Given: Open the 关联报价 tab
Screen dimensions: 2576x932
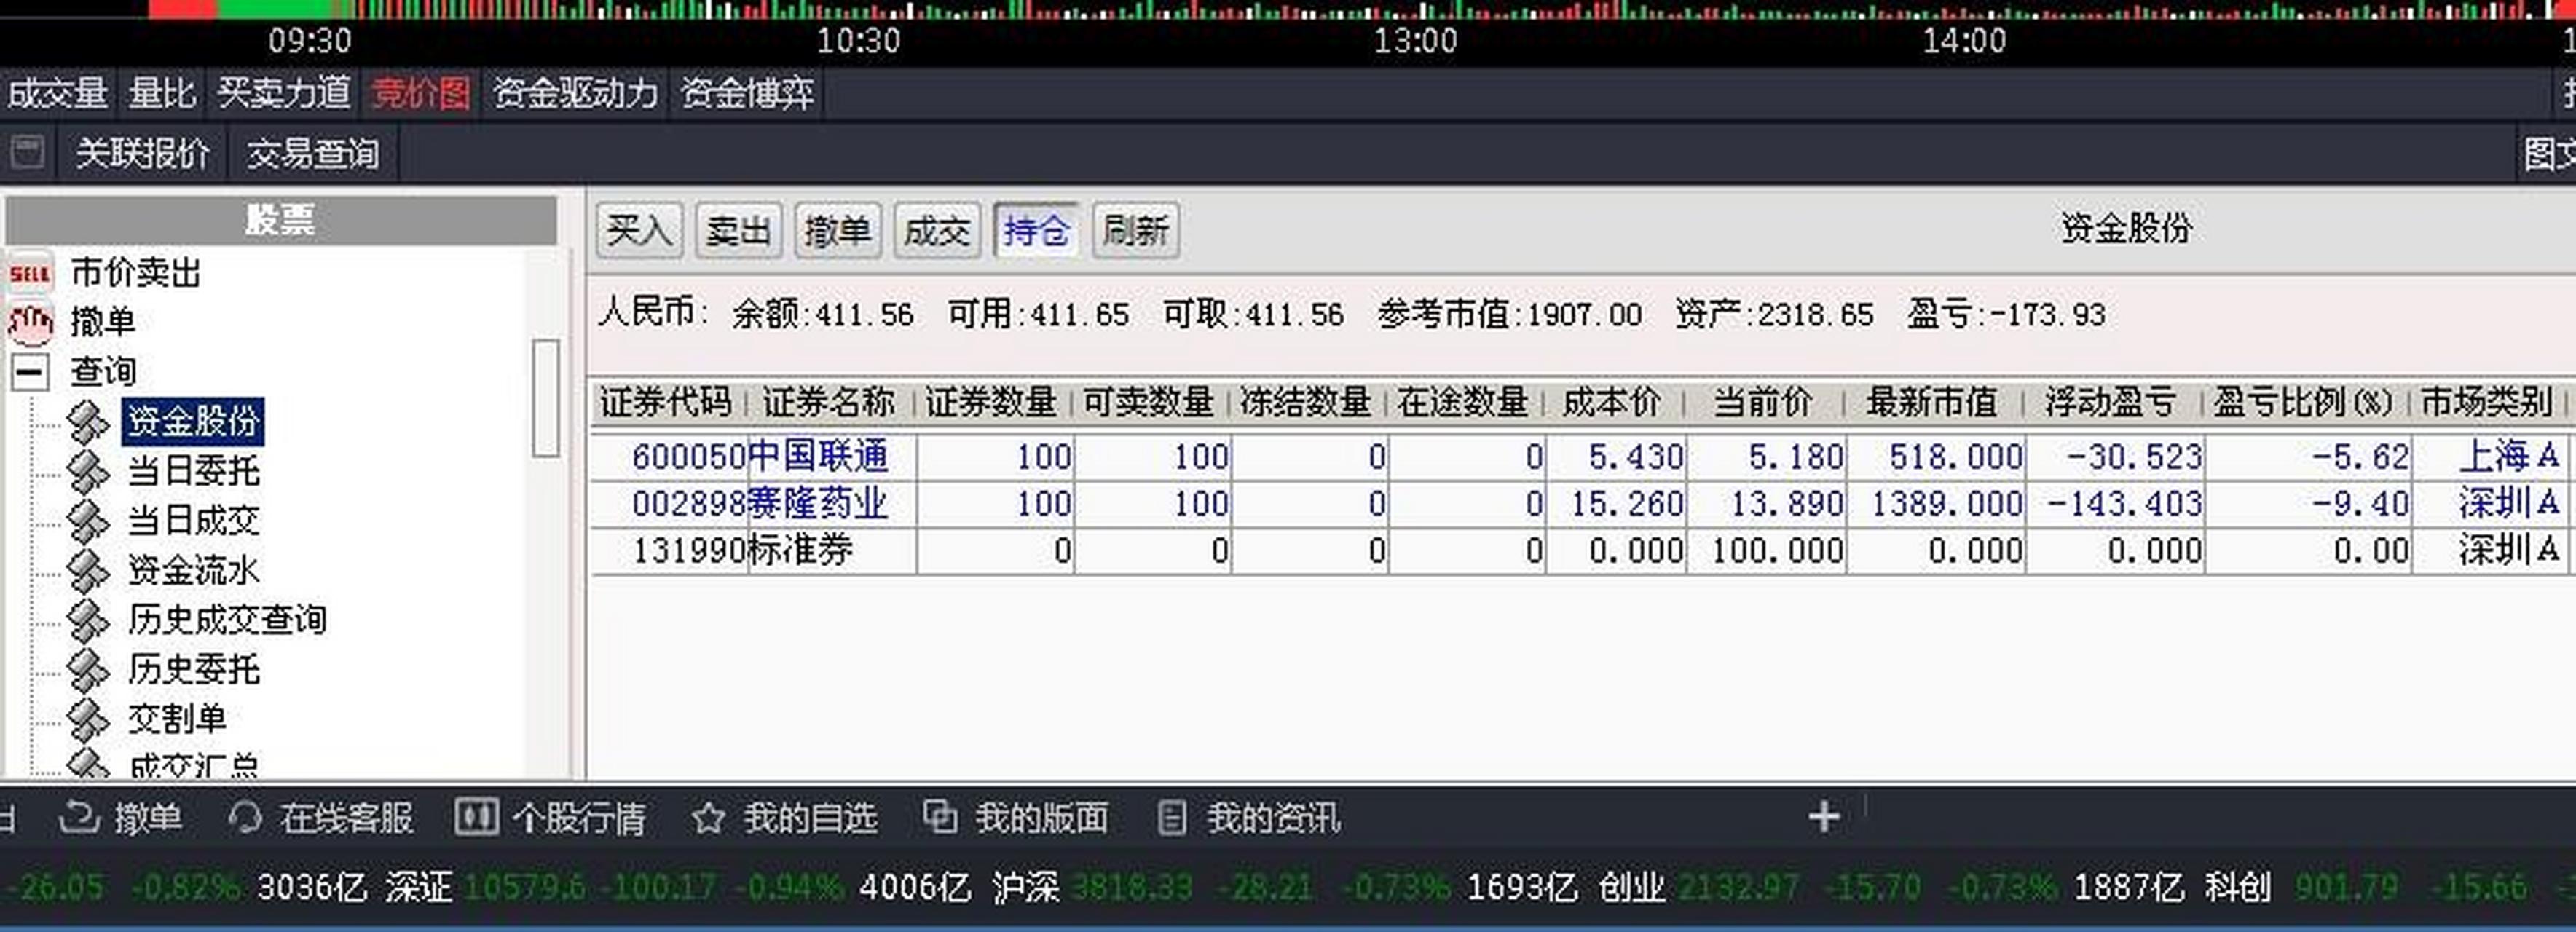Looking at the screenshot, I should pyautogui.click(x=142, y=153).
